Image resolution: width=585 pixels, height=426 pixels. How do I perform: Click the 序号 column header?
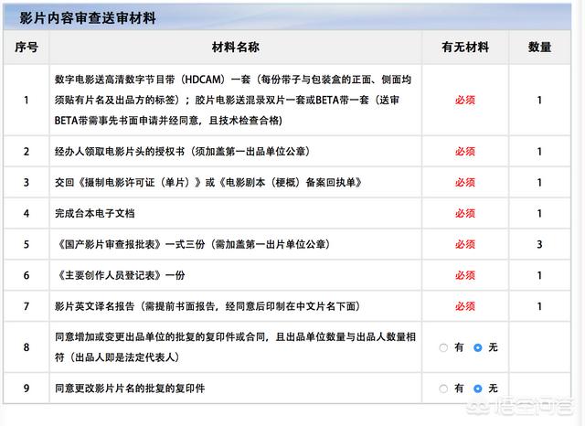(27, 47)
